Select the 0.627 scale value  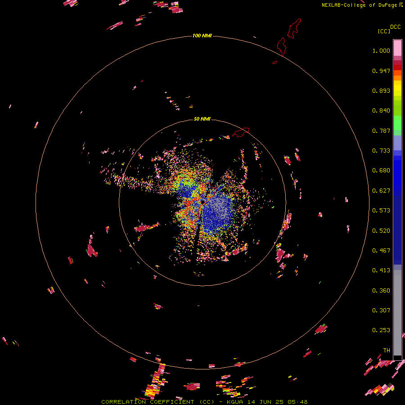pyautogui.click(x=381, y=191)
